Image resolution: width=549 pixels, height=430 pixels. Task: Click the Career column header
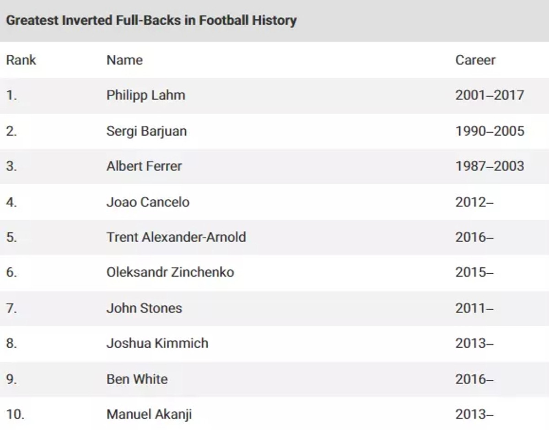pyautogui.click(x=475, y=60)
